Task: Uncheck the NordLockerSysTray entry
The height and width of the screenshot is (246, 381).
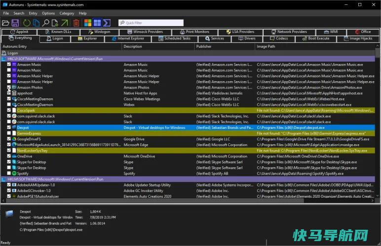Action: pyautogui.click(x=9, y=151)
